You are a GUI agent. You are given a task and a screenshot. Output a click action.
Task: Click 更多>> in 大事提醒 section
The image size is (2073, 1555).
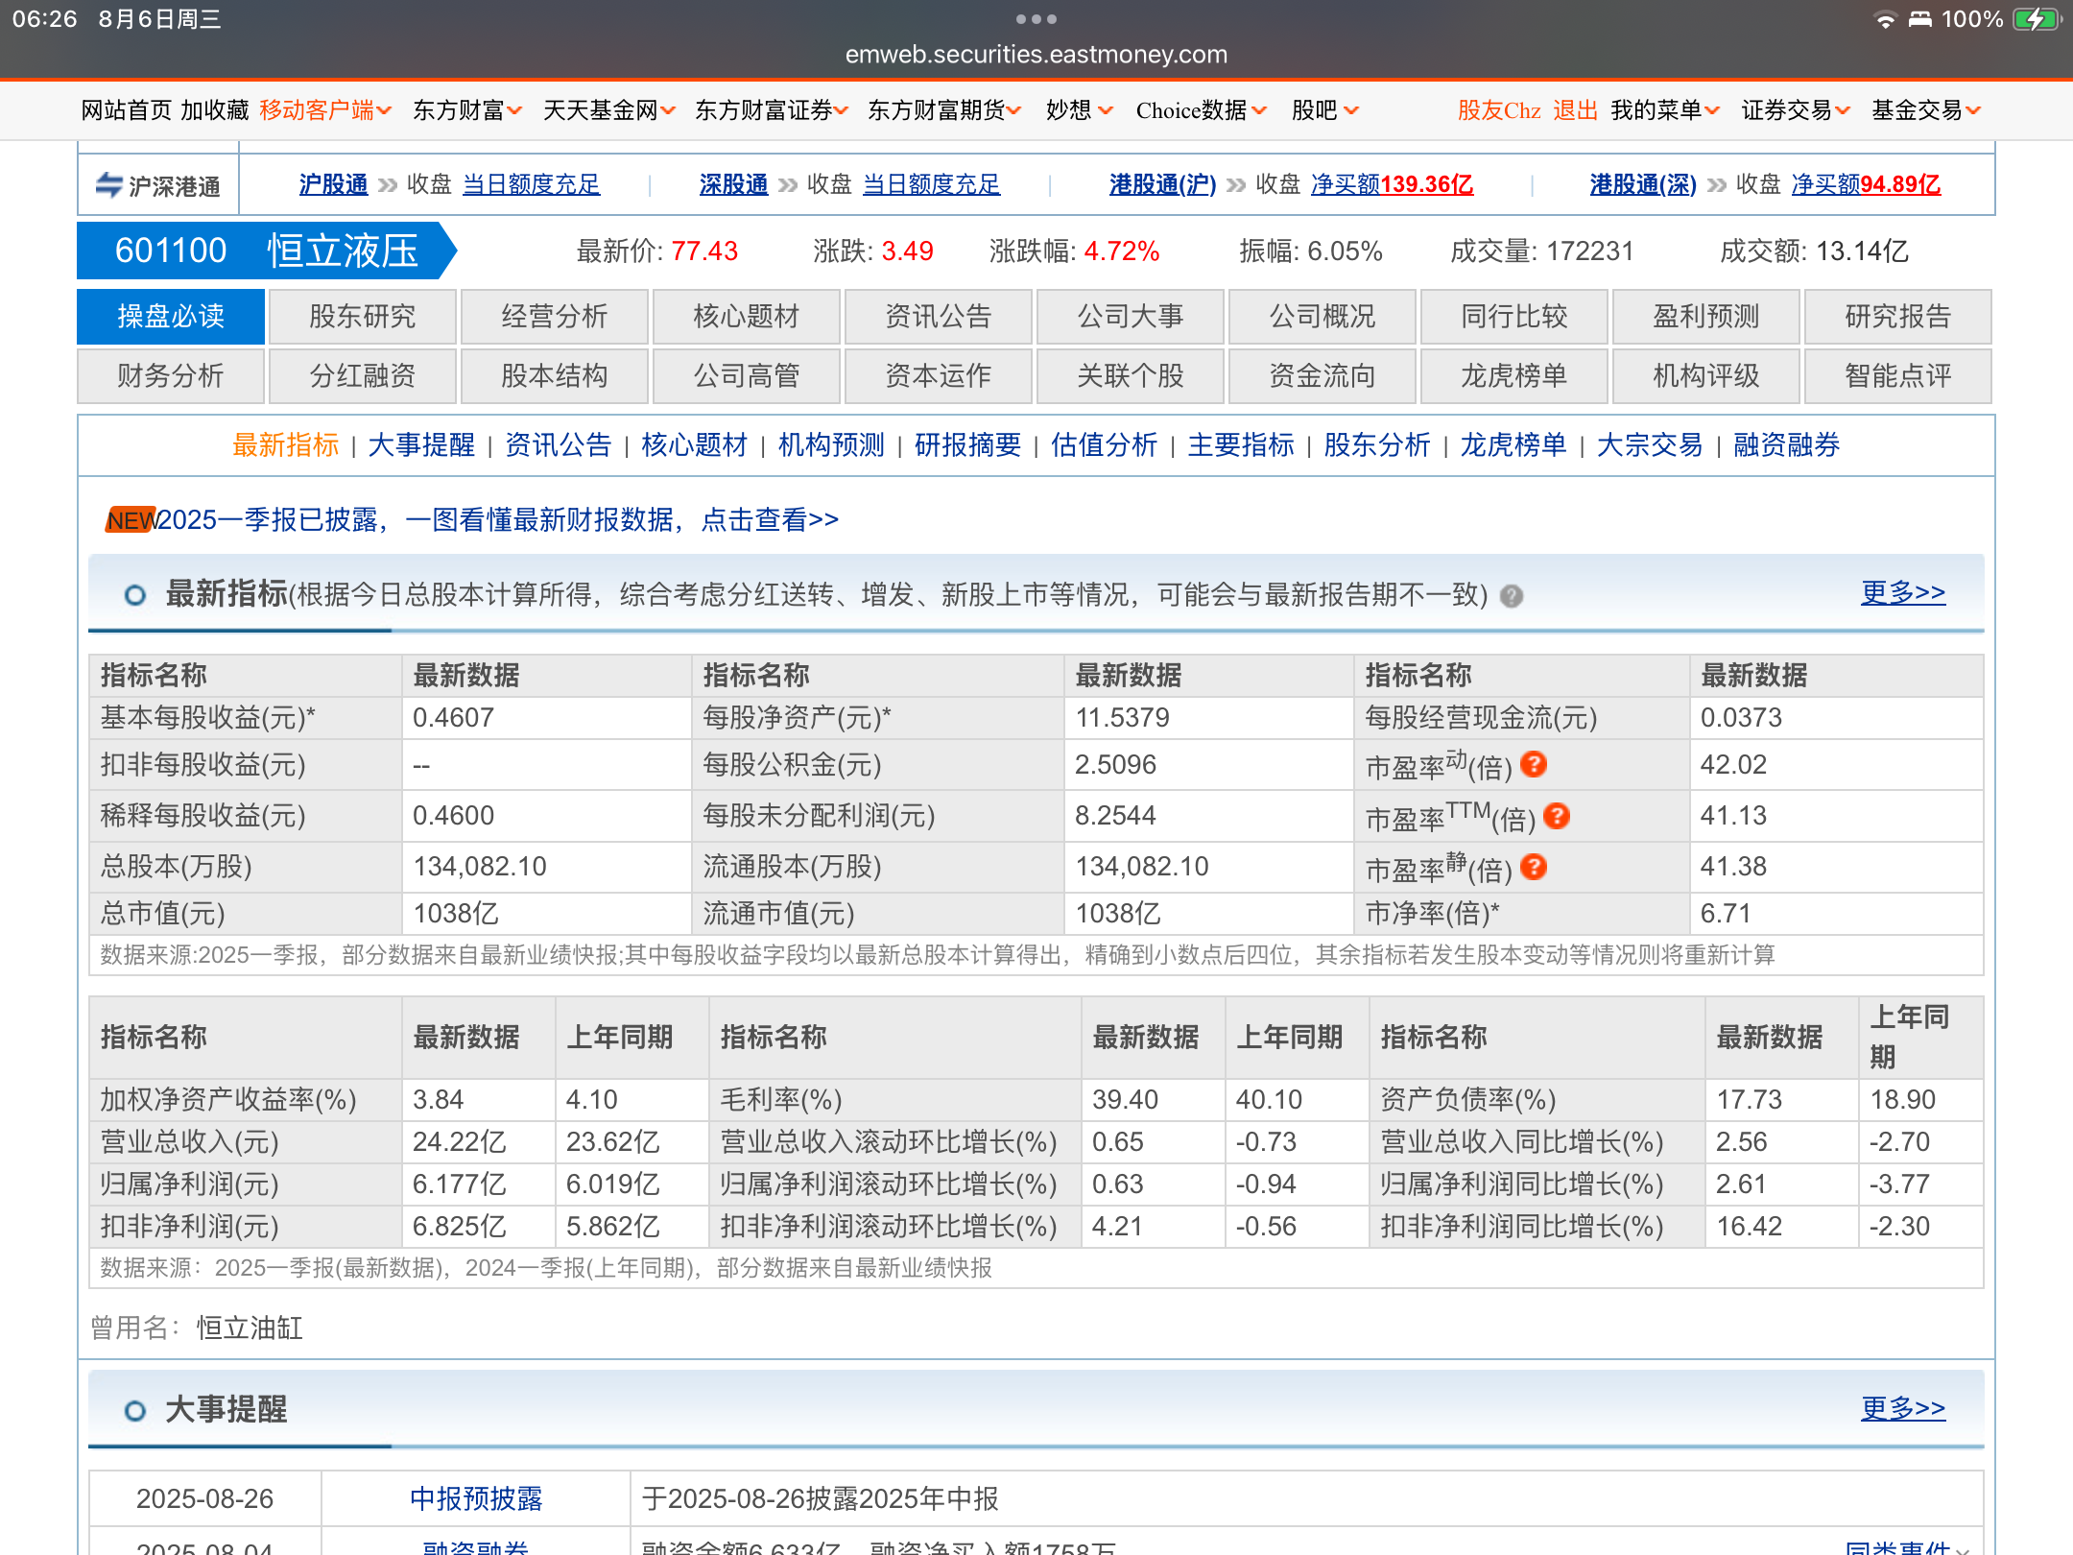tap(1903, 1408)
